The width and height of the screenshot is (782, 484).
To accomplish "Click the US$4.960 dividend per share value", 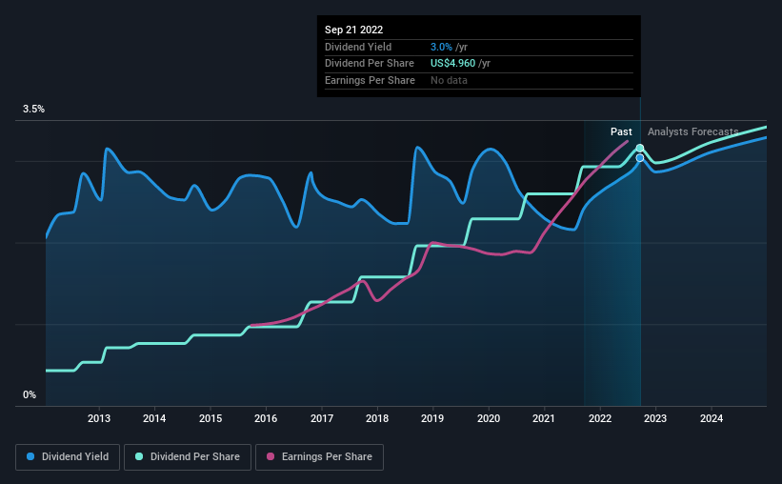I will (x=452, y=64).
